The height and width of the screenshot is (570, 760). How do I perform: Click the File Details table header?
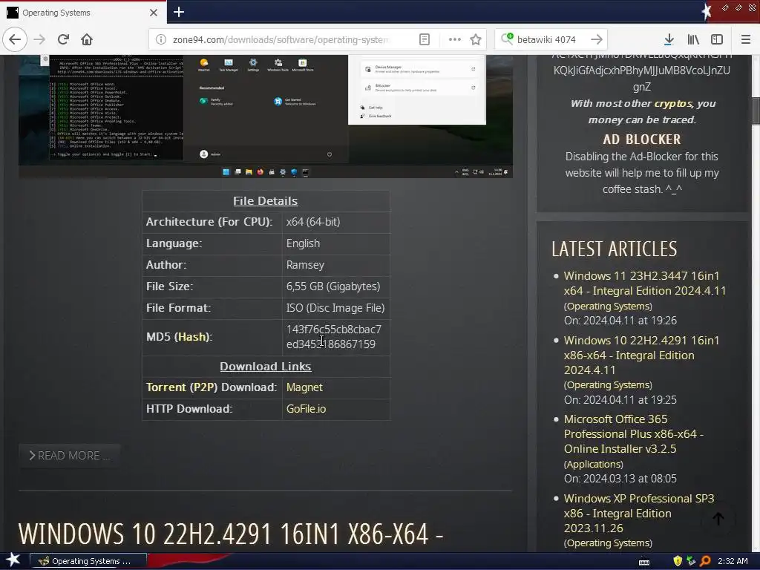(x=265, y=200)
